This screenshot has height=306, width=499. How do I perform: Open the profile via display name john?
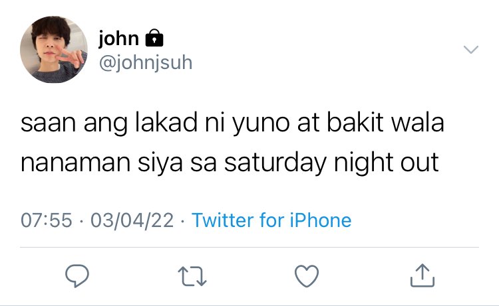(x=118, y=38)
